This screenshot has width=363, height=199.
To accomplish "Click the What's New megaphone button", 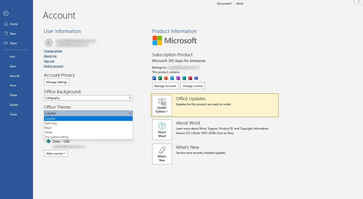I will coord(162,154).
